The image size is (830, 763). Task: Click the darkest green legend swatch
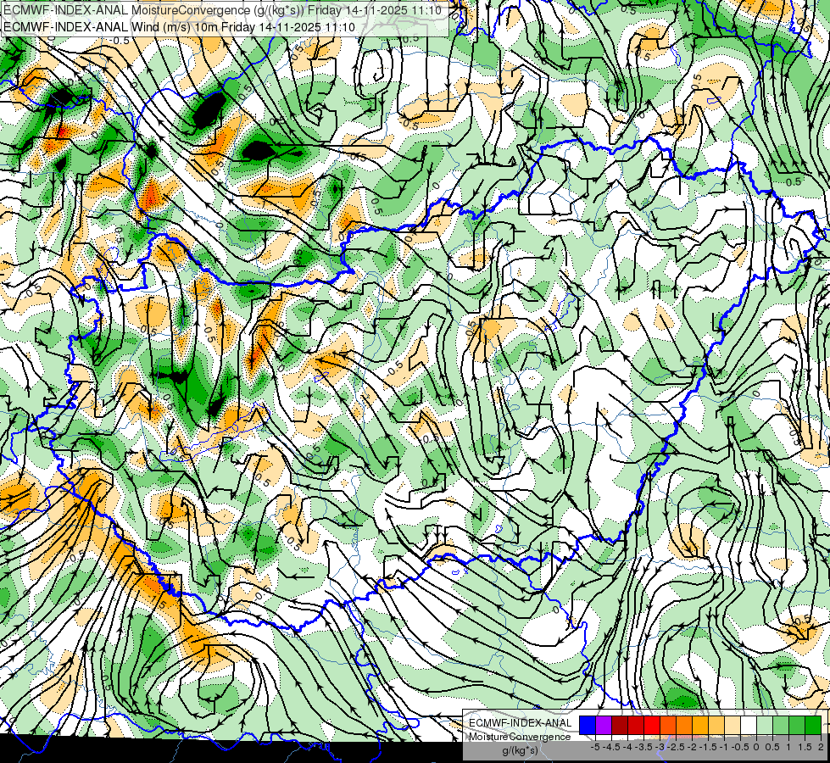point(813,725)
